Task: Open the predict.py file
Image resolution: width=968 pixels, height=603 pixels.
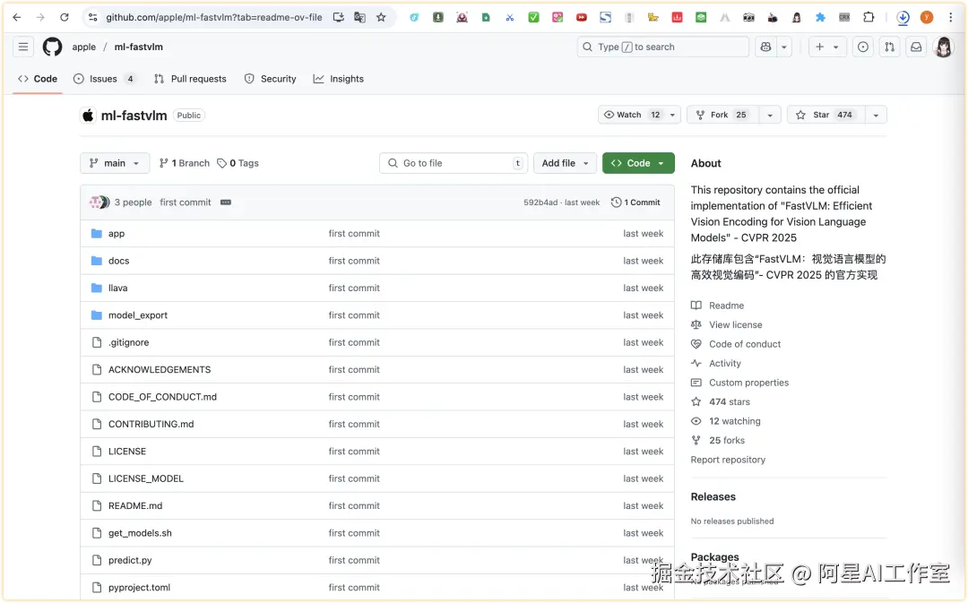Action: [x=130, y=560]
